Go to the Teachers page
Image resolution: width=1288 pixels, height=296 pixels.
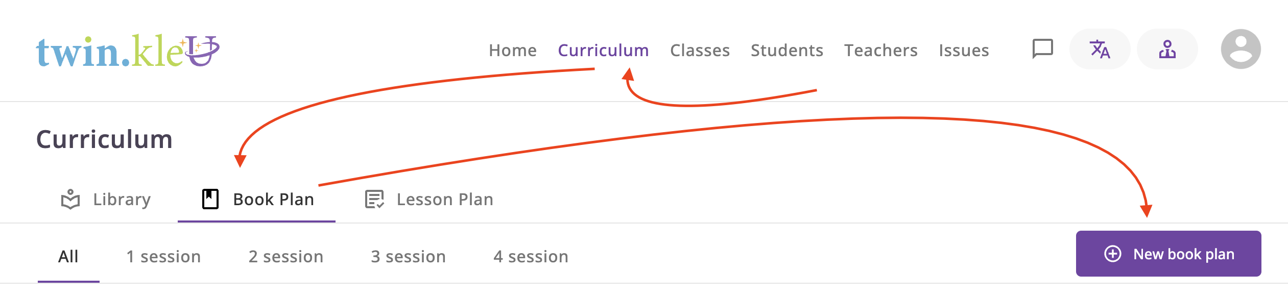coord(881,51)
